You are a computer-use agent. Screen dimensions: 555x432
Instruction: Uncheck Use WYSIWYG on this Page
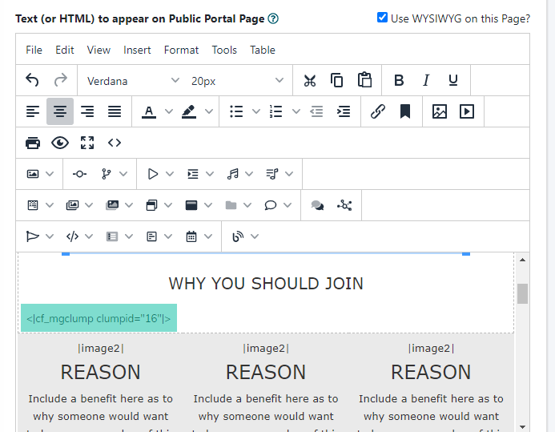382,18
